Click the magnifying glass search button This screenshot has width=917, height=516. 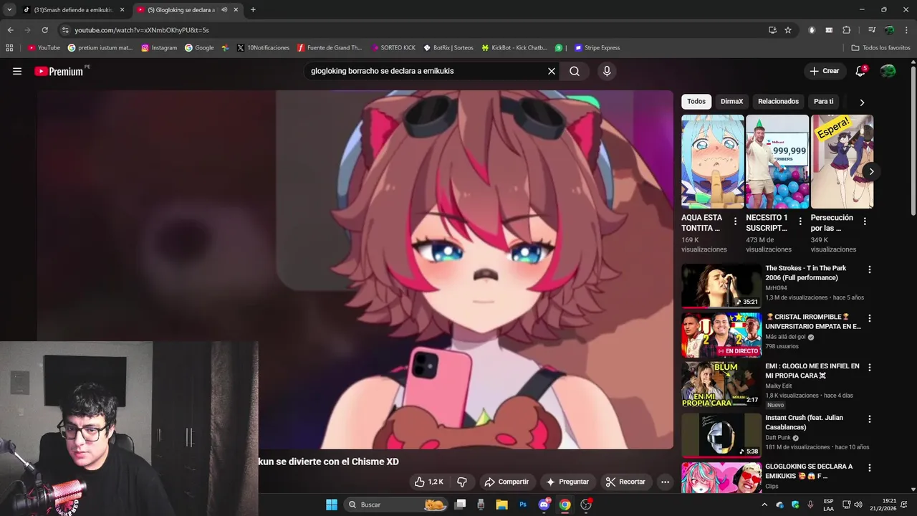click(x=575, y=71)
